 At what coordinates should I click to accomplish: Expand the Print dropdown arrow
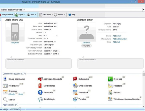pyautogui.click(x=35, y=15)
